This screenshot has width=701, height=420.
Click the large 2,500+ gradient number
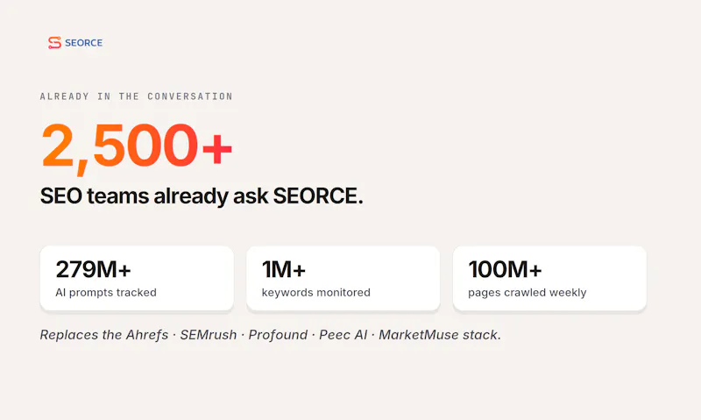click(x=137, y=146)
